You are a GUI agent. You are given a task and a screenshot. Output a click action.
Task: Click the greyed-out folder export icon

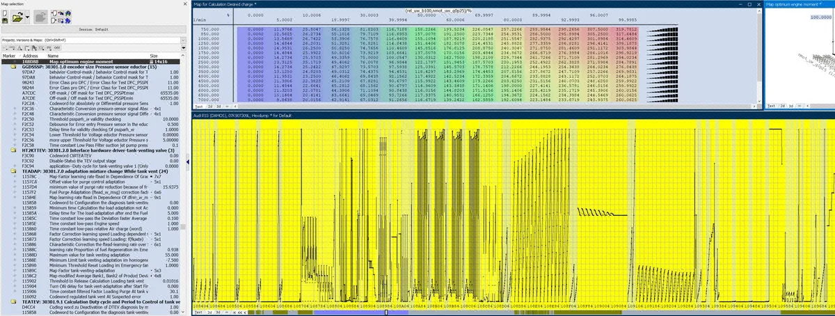point(40,17)
